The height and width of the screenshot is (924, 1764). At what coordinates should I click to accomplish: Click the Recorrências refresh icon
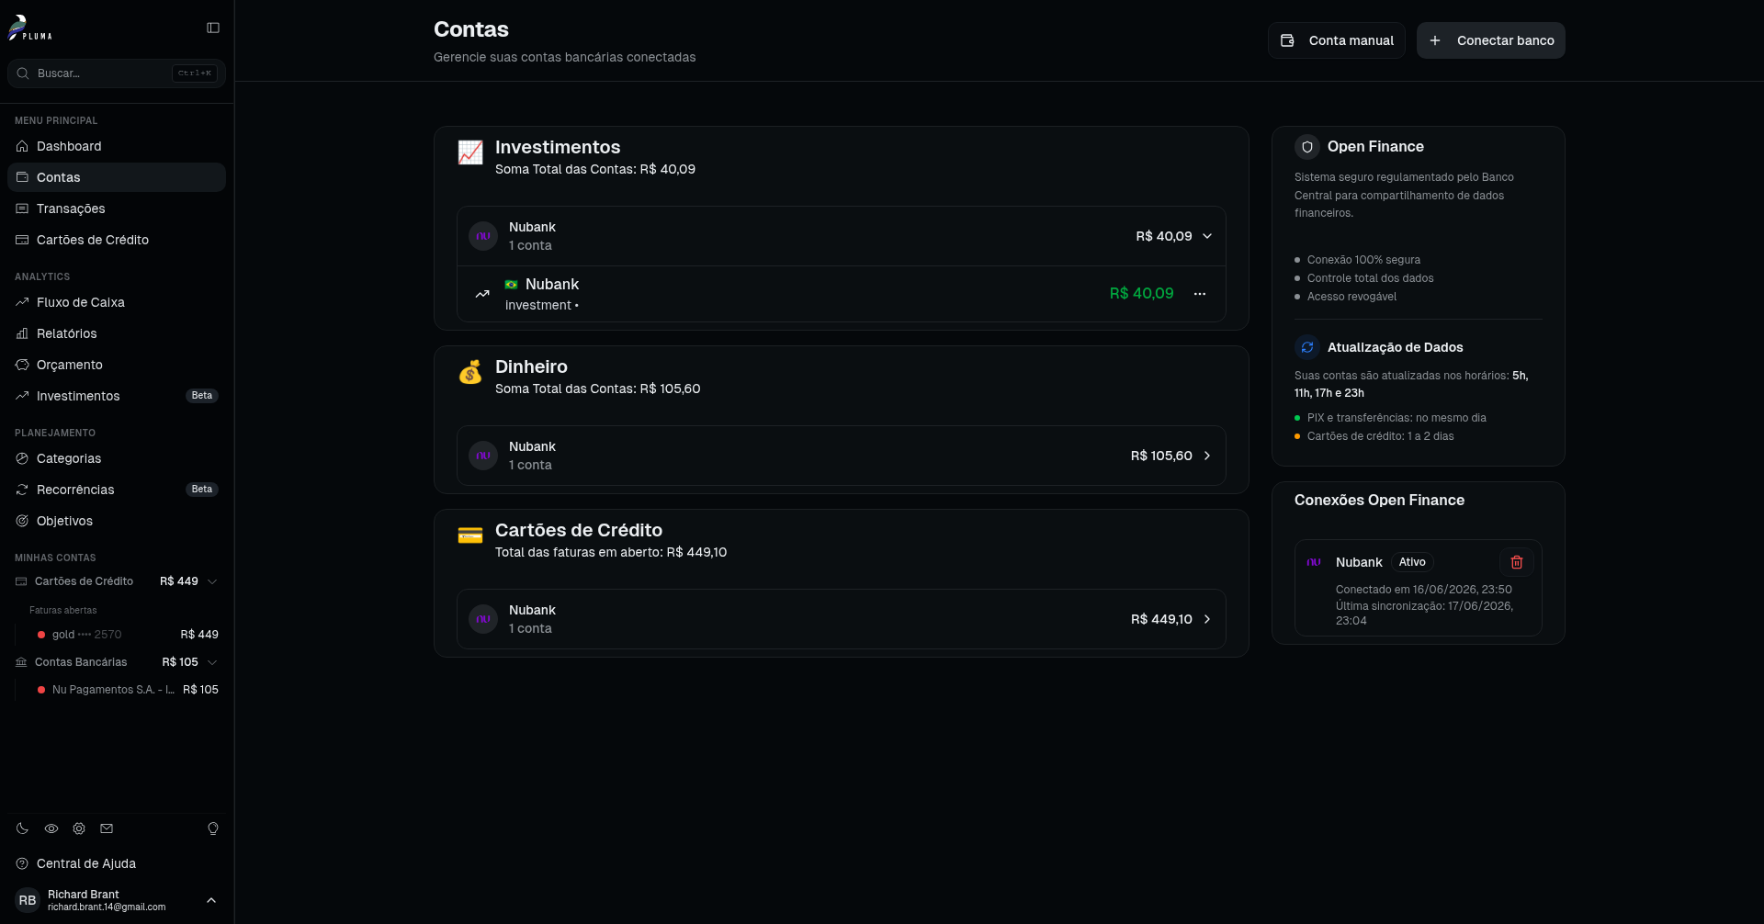[22, 490]
